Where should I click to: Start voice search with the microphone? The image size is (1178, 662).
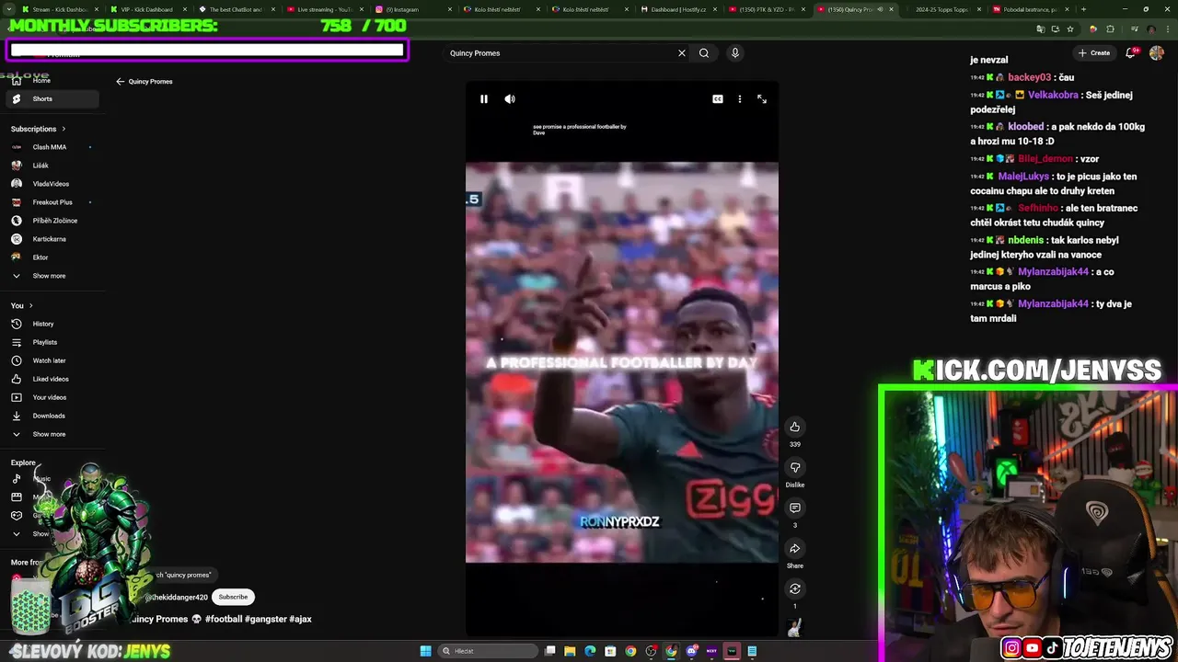point(735,53)
